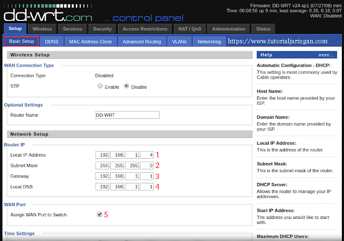This screenshot has height=241, width=344.
Task: Go to the Security tab
Action: [102, 29]
